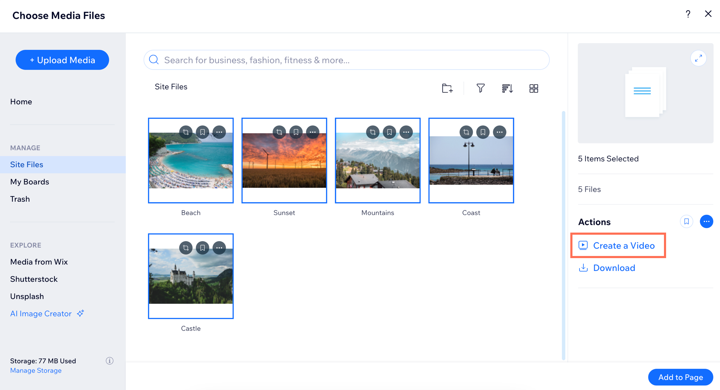Click the resize/crop icon on Mountains image
This screenshot has height=390, width=720.
pyautogui.click(x=373, y=132)
